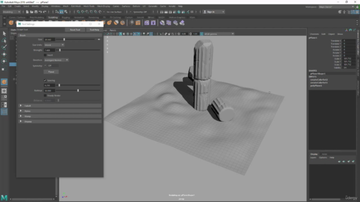Click the Open Scene folder icon

click(x=31, y=12)
